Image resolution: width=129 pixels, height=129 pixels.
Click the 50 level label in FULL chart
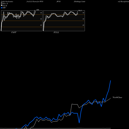(x=83, y=19)
